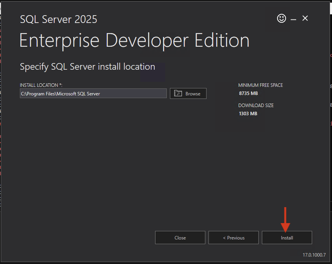Click the smiley feedback icon
Image resolution: width=332 pixels, height=264 pixels.
[281, 18]
